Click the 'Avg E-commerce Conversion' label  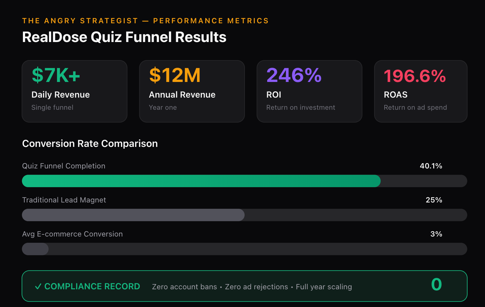(73, 234)
